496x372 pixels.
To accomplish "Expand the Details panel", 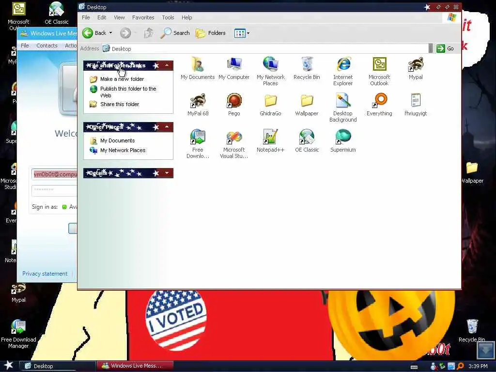I will pyautogui.click(x=167, y=173).
